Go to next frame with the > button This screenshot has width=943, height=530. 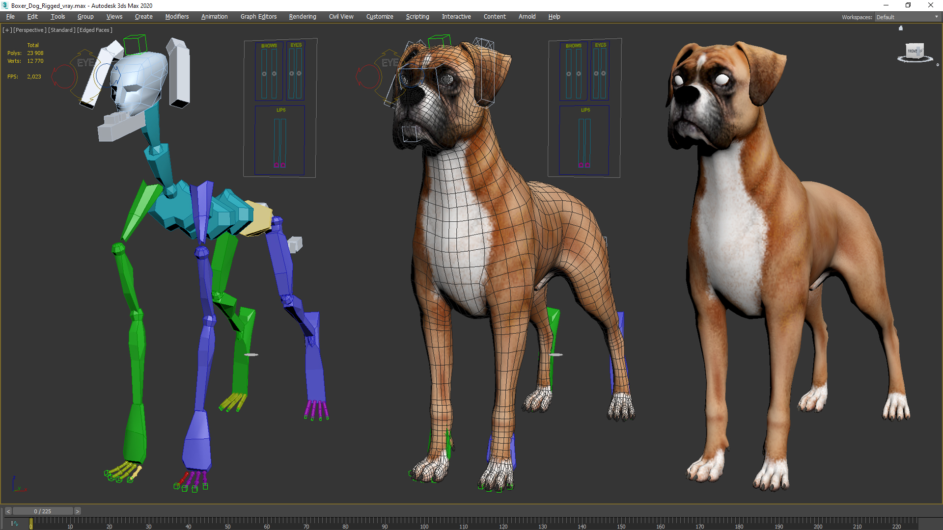[x=77, y=511]
